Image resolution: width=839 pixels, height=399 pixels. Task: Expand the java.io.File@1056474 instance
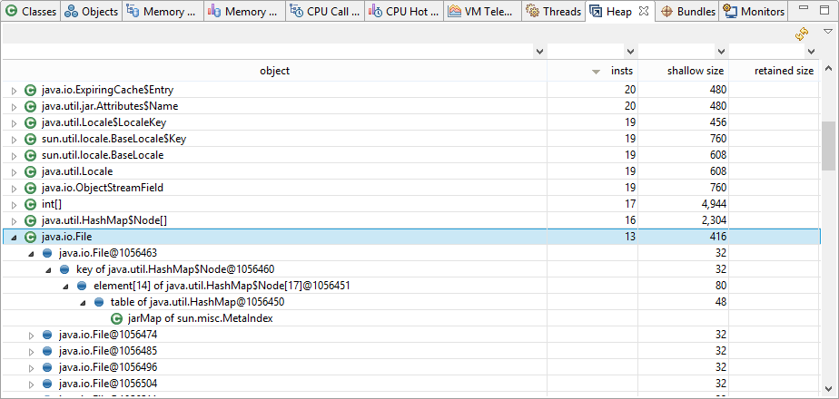pyautogui.click(x=30, y=335)
